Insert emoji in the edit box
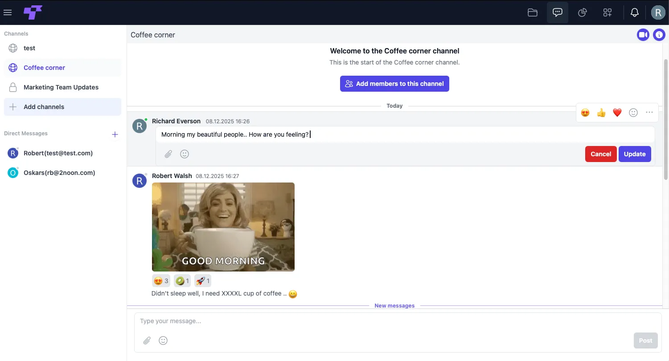Viewport: 669px width, 361px height. 185,154
